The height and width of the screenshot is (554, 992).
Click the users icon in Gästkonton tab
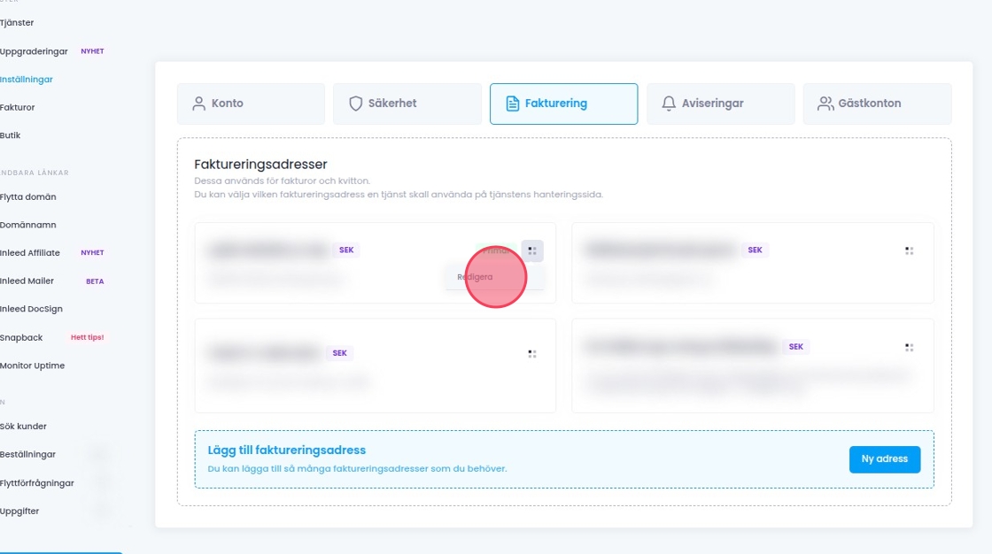(x=825, y=104)
